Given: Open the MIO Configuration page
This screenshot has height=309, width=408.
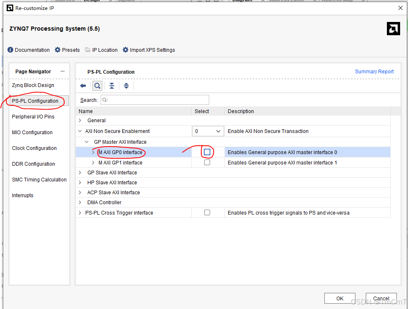Looking at the screenshot, I should [x=32, y=133].
